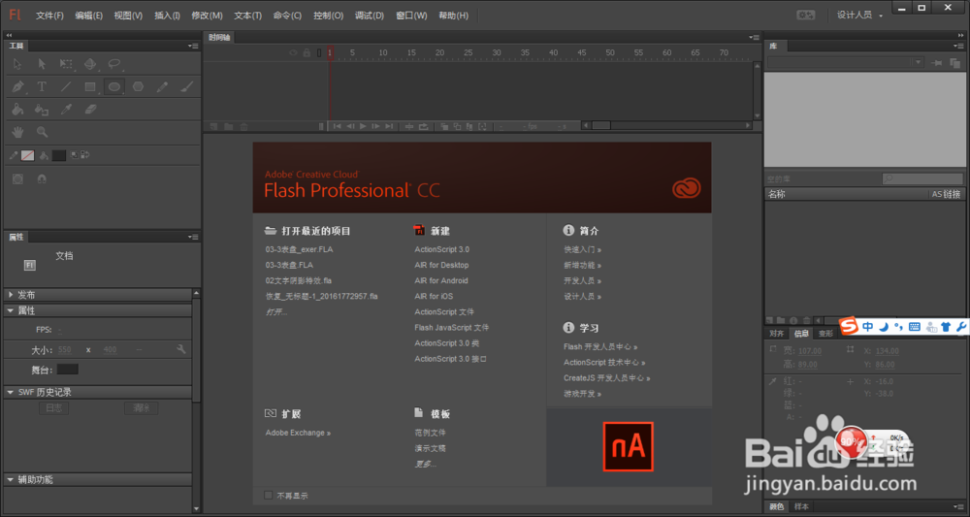Click the Creative Cloud logo on banner
The height and width of the screenshot is (517, 970).
(687, 188)
